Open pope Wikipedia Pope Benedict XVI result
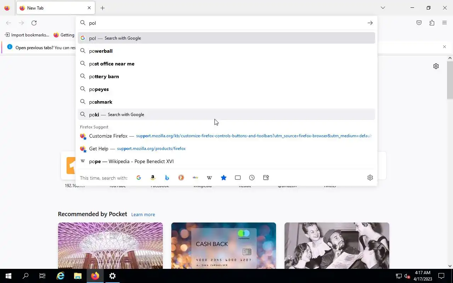The image size is (453, 283). pos(226,161)
